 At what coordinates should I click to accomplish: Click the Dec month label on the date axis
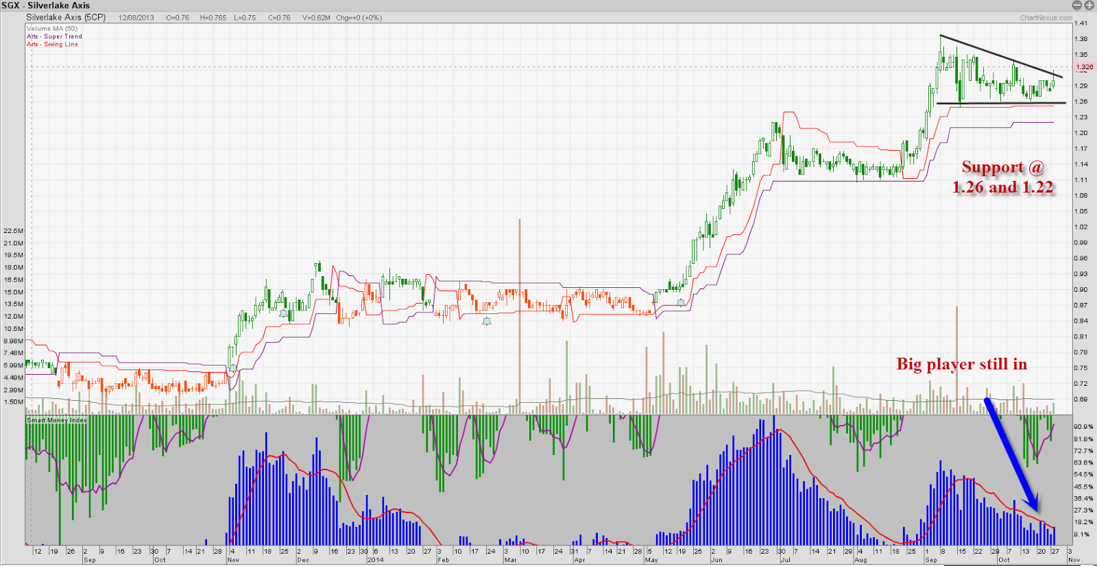point(303,560)
